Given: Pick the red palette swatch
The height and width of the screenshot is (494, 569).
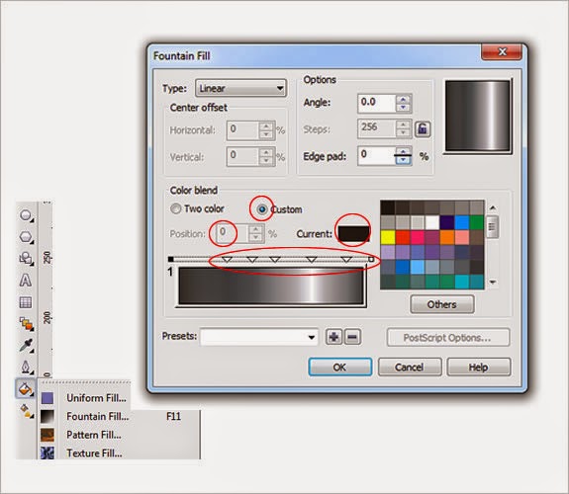Looking at the screenshot, I should pyautogui.click(x=403, y=237).
